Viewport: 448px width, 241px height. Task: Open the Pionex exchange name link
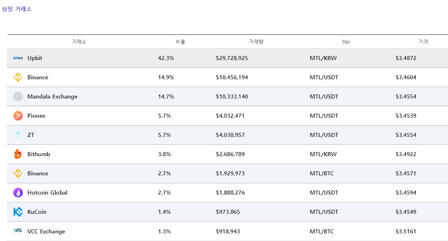click(36, 116)
